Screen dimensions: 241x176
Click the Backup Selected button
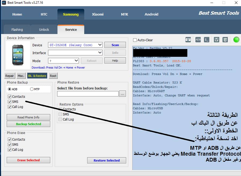28,124
